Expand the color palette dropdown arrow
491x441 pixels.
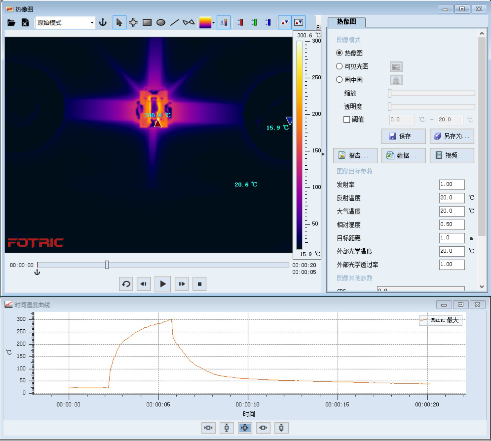213,23
